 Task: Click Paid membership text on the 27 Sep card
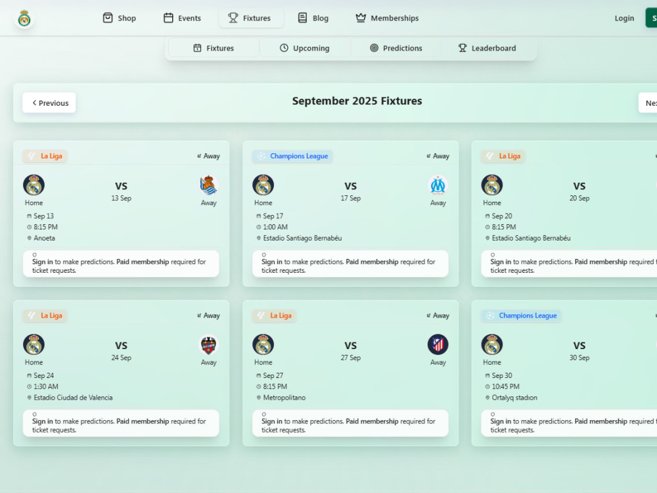click(x=372, y=421)
